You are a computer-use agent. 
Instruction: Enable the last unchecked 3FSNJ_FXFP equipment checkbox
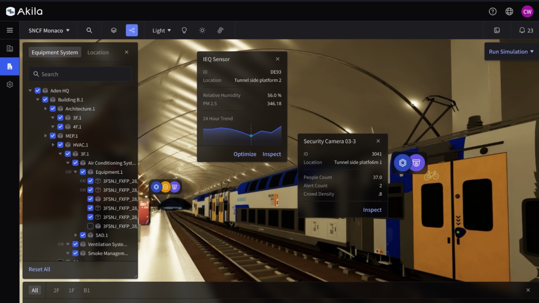point(90,226)
